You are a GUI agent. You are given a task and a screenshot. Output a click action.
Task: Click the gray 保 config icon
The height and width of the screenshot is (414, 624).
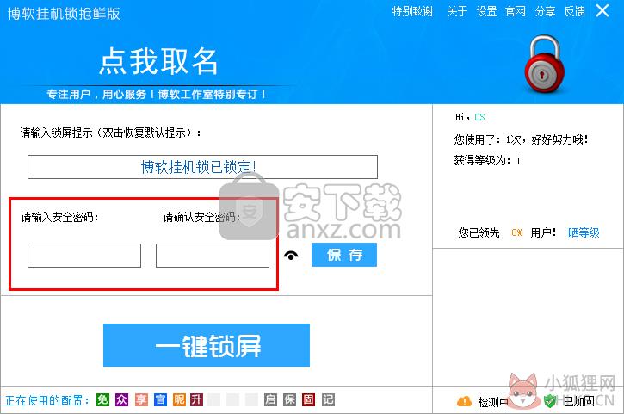pos(289,399)
